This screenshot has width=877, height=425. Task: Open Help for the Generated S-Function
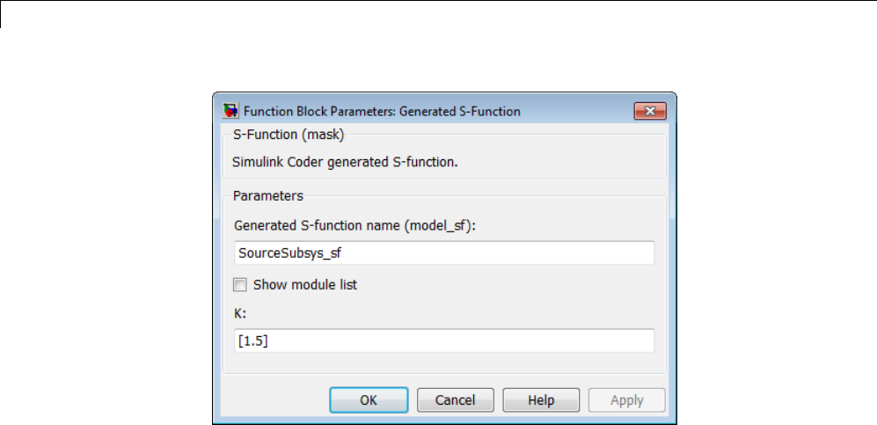[541, 400]
